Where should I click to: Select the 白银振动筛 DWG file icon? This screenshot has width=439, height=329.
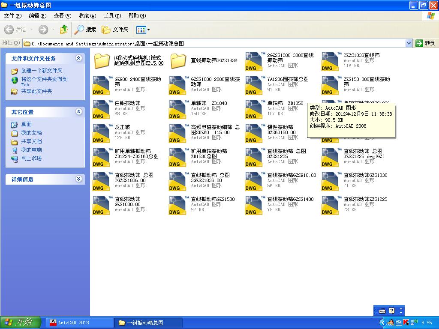(102, 109)
